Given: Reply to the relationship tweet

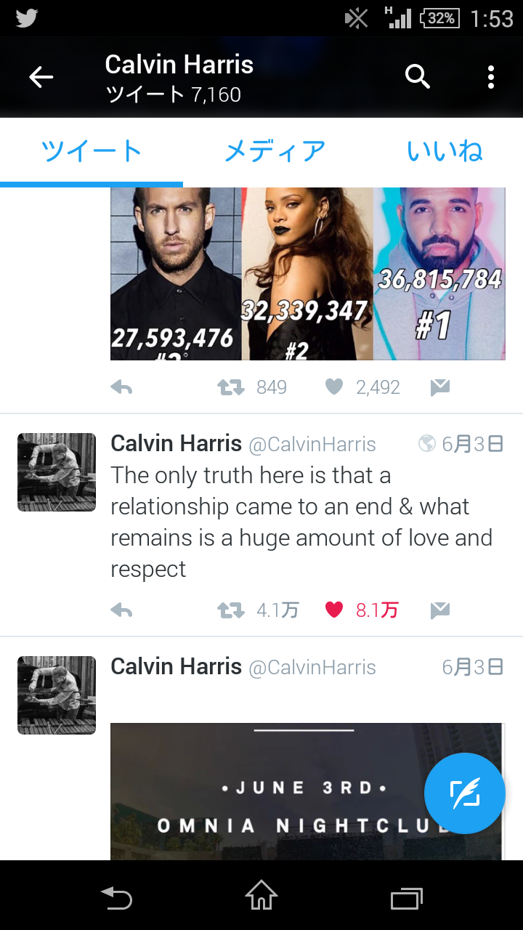Looking at the screenshot, I should pos(121,610).
